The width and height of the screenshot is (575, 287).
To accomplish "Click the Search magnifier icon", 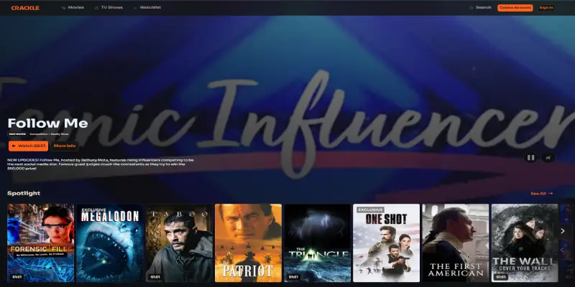I will pyautogui.click(x=471, y=7).
